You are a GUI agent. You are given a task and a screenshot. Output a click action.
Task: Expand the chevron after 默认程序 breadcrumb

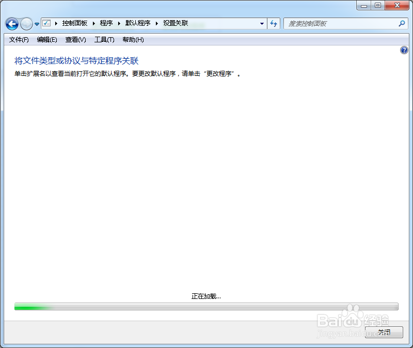156,23
